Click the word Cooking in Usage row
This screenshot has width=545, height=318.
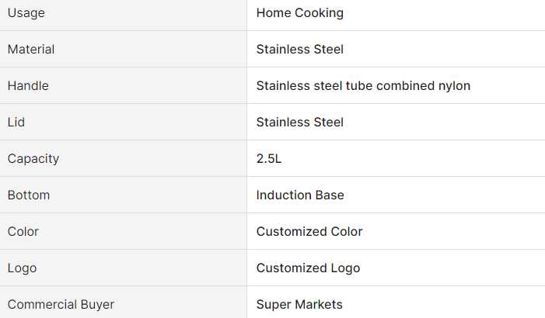coord(319,13)
